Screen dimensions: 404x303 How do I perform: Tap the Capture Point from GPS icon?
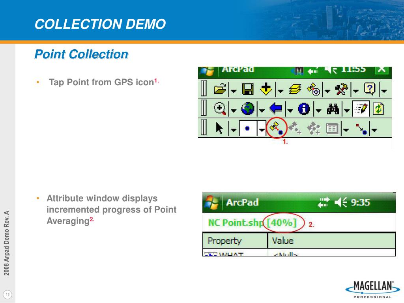(x=277, y=128)
